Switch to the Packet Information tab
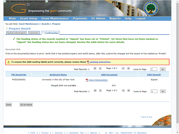 pos(16,33)
